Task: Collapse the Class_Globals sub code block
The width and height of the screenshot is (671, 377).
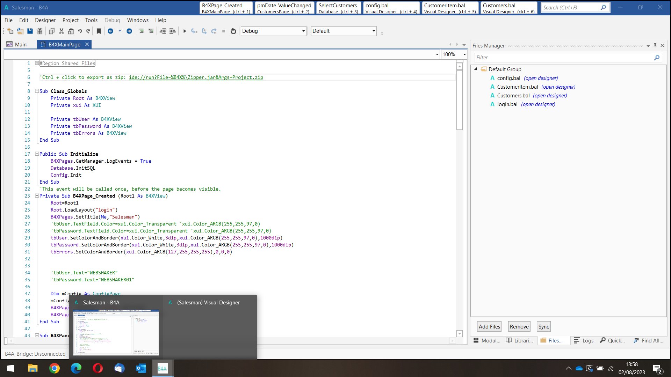Action: point(37,91)
